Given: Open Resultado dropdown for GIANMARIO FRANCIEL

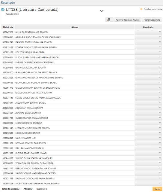Looking at the screenshot, I should [148, 72].
